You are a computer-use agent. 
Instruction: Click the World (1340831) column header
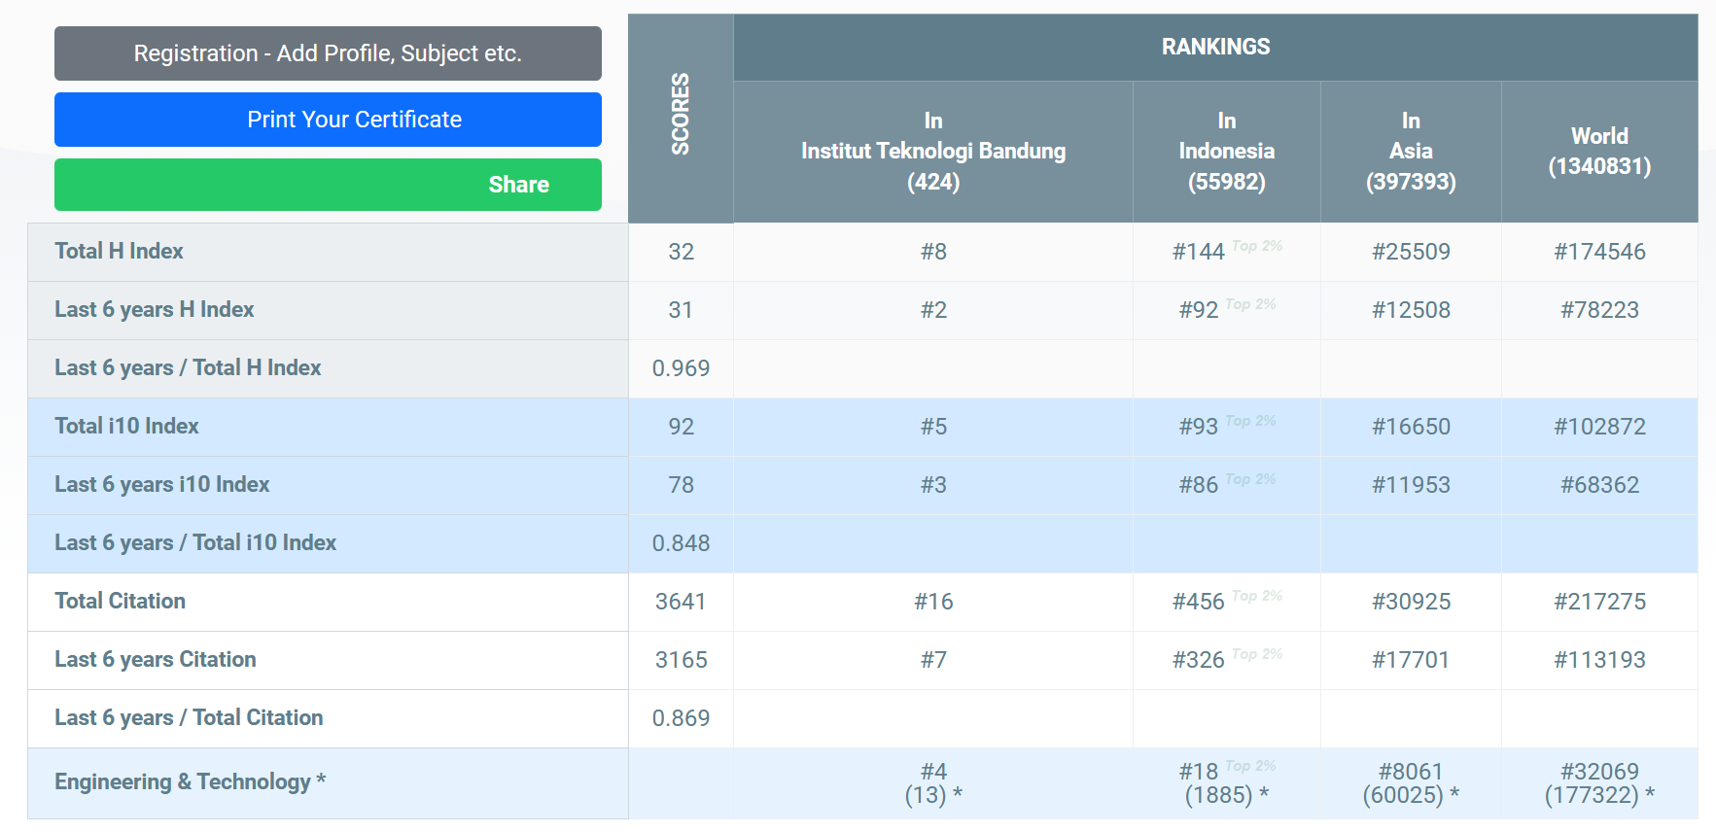pos(1598,152)
